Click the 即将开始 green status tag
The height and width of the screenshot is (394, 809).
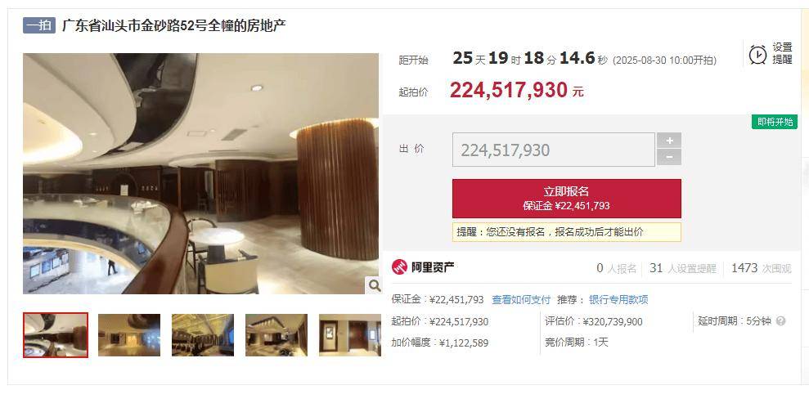pos(775,123)
